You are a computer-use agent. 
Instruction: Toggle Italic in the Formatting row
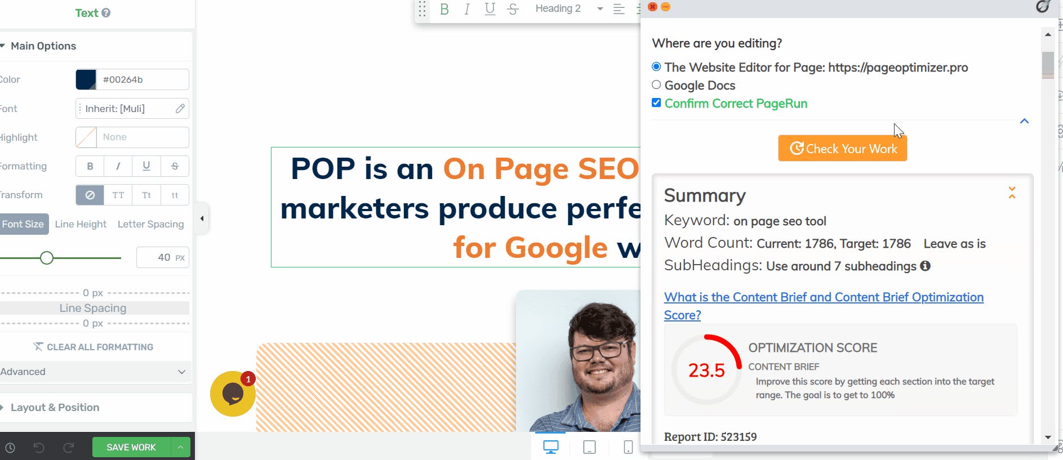coord(118,166)
